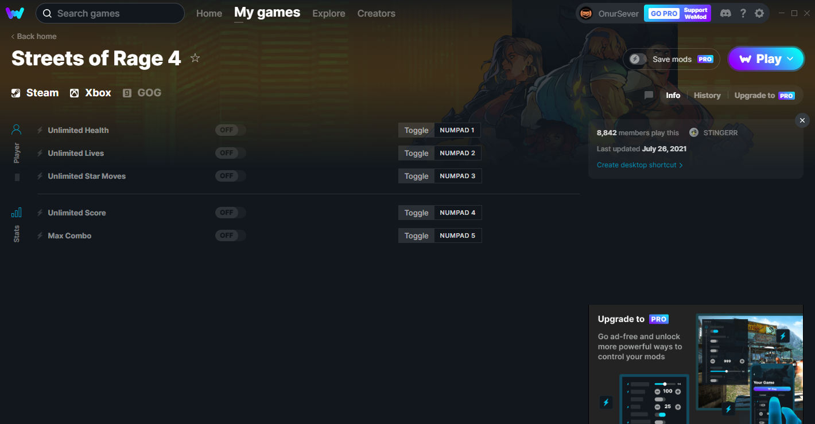Change the NUMPAD 5 hotkey
Screen dimensions: 815x424
click(x=458, y=235)
